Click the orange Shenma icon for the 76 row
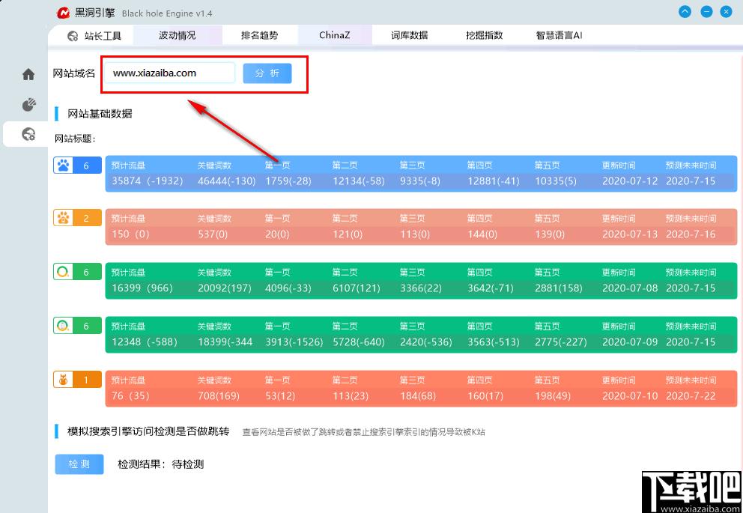This screenshot has width=743, height=513. point(63,380)
